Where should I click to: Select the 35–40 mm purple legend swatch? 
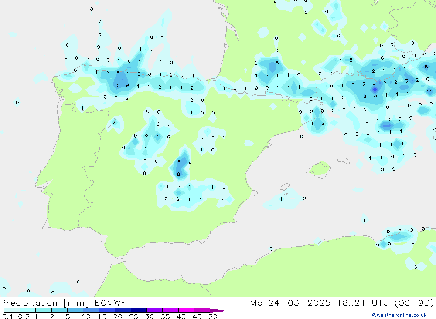[170, 310]
